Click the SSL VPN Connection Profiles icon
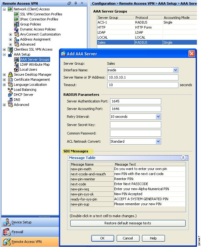Viewport: 201px width, 247px height. 17,14
